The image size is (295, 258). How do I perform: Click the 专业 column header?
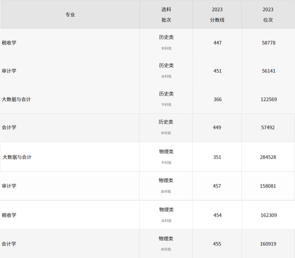coord(70,15)
